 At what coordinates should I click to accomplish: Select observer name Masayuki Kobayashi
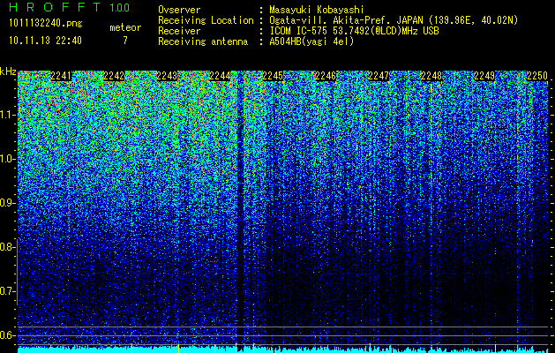click(x=317, y=10)
